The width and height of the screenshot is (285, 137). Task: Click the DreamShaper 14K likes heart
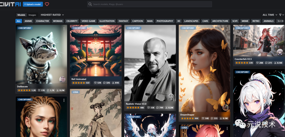pyautogui.click(x=203, y=118)
